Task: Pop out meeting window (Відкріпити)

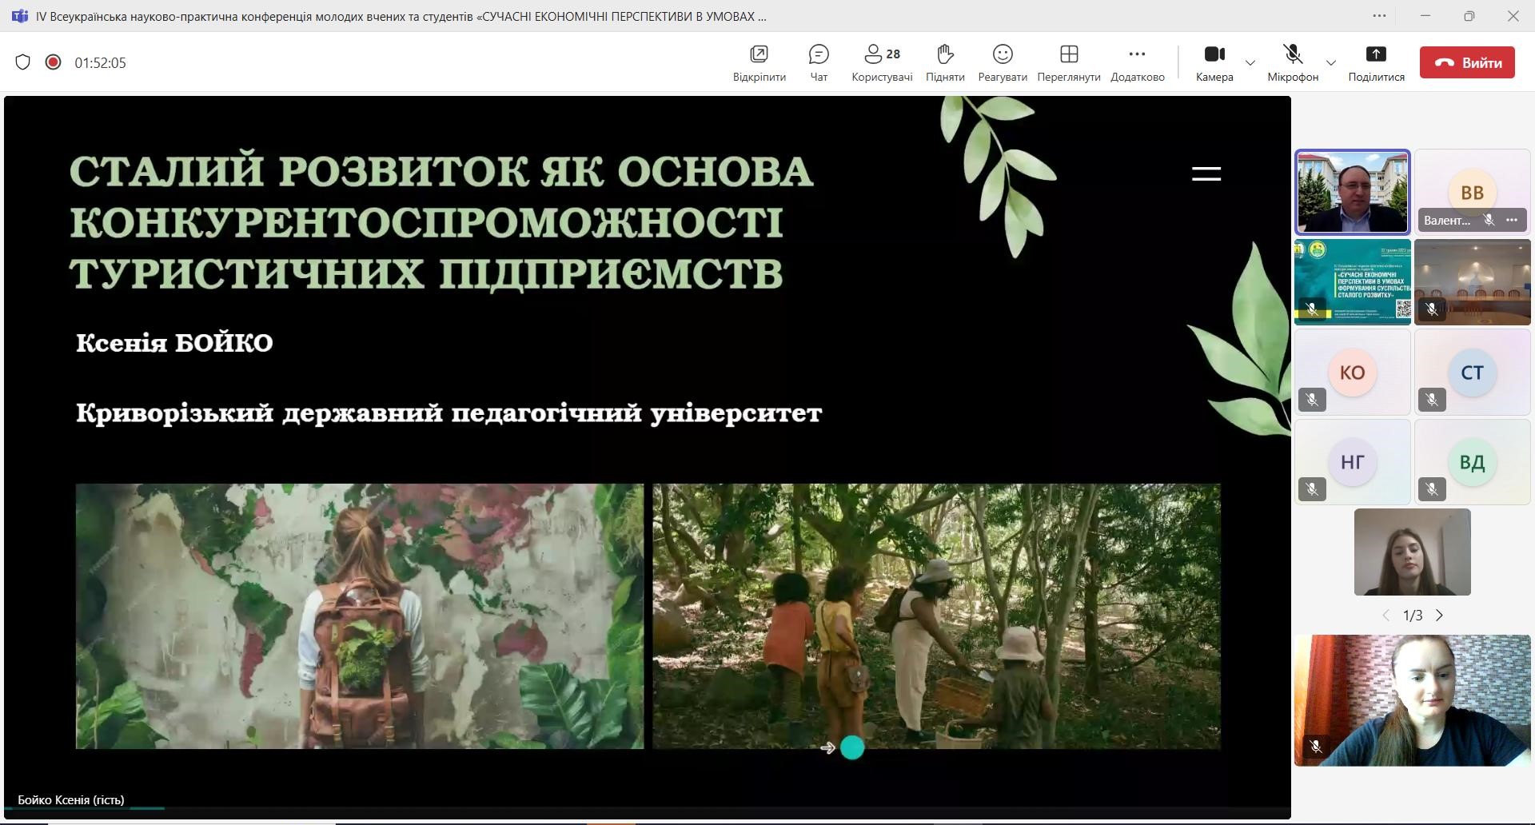Action: [x=759, y=62]
